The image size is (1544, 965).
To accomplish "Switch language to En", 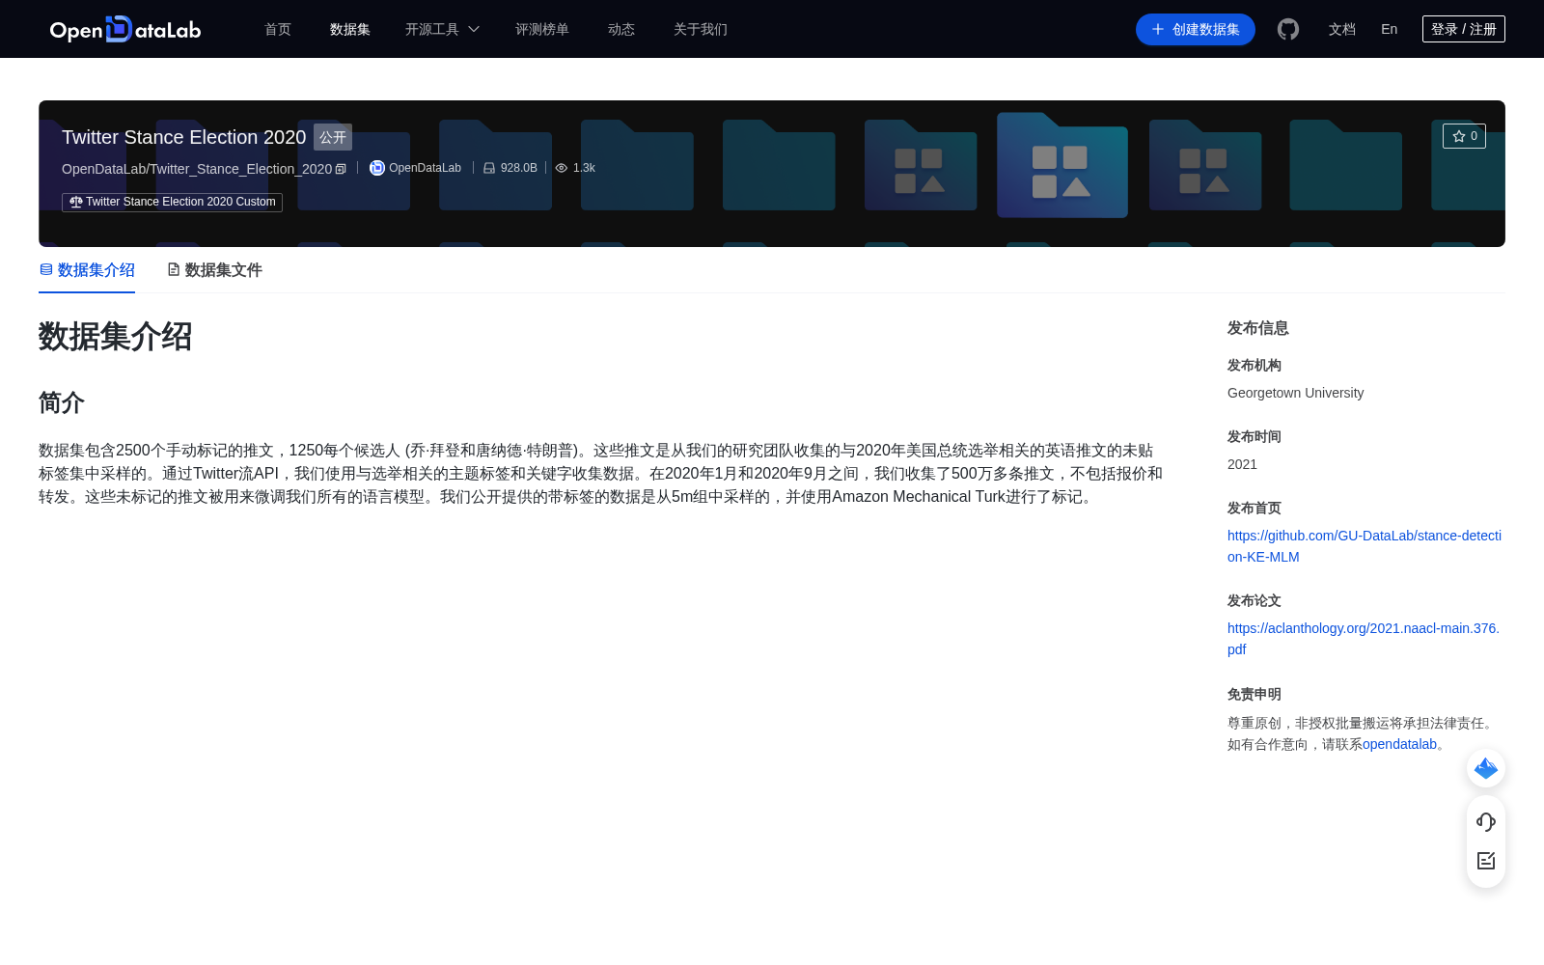I will point(1389,29).
